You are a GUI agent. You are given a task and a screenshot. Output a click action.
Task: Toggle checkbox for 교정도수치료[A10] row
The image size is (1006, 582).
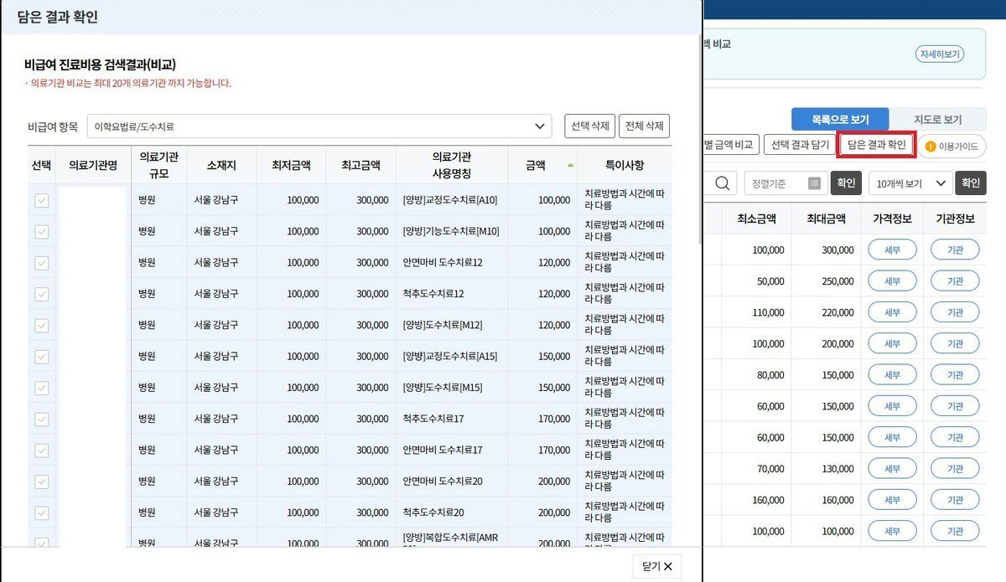(41, 200)
